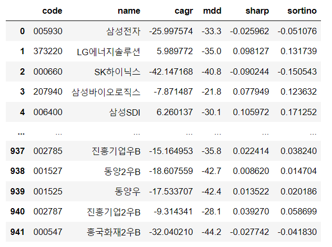332x247 pixels.
Task: Select code cell 001525
Action: 48,191
